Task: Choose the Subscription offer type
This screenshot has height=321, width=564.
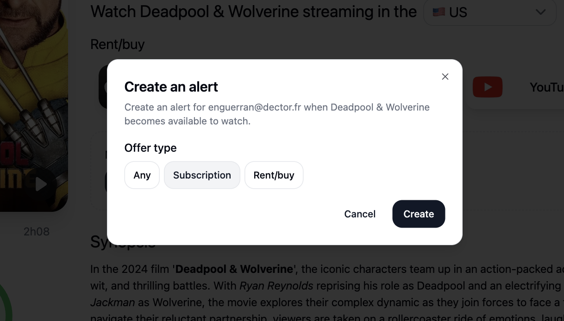Action: [202, 175]
